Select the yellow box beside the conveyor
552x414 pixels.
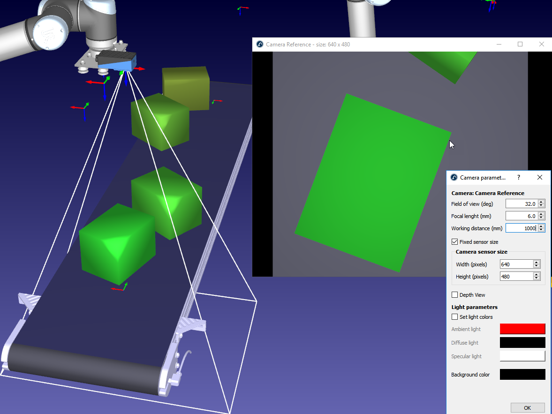click(x=185, y=88)
